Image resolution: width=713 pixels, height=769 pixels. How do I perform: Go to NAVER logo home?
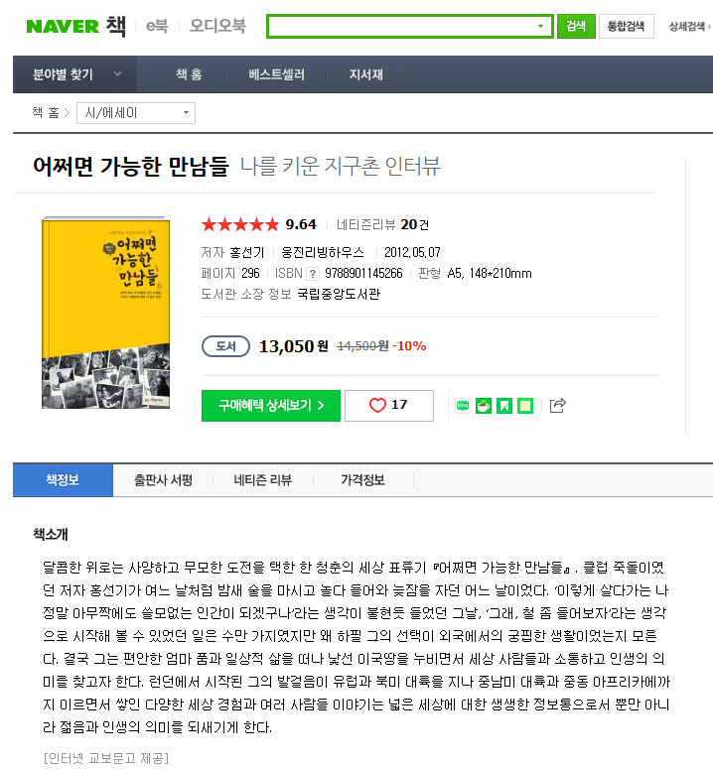tap(63, 26)
